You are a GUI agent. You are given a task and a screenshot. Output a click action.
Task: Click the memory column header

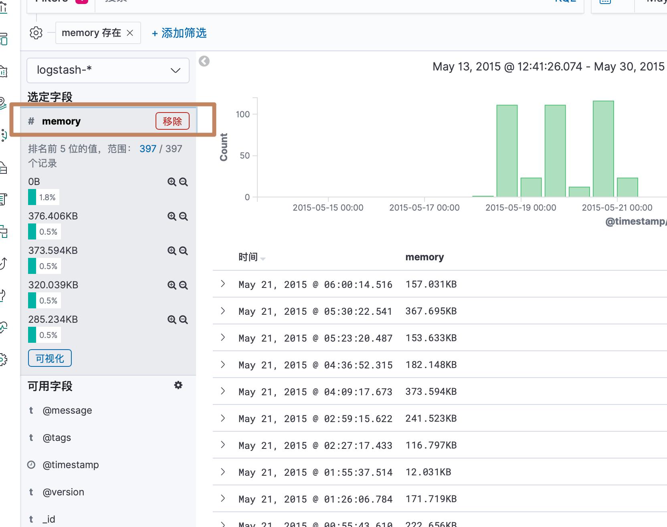424,257
